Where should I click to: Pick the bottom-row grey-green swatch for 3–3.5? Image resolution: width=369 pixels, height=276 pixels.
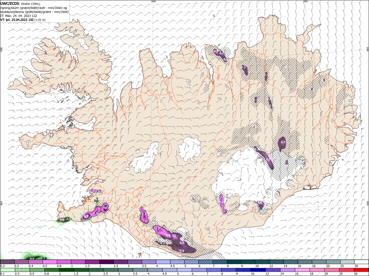[x=125, y=270]
